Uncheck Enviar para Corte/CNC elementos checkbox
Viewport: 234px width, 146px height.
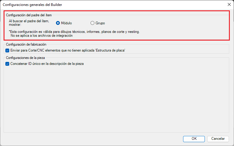pyautogui.click(x=7, y=51)
